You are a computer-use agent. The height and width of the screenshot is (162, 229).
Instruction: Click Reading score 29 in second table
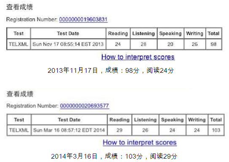pos(119,130)
